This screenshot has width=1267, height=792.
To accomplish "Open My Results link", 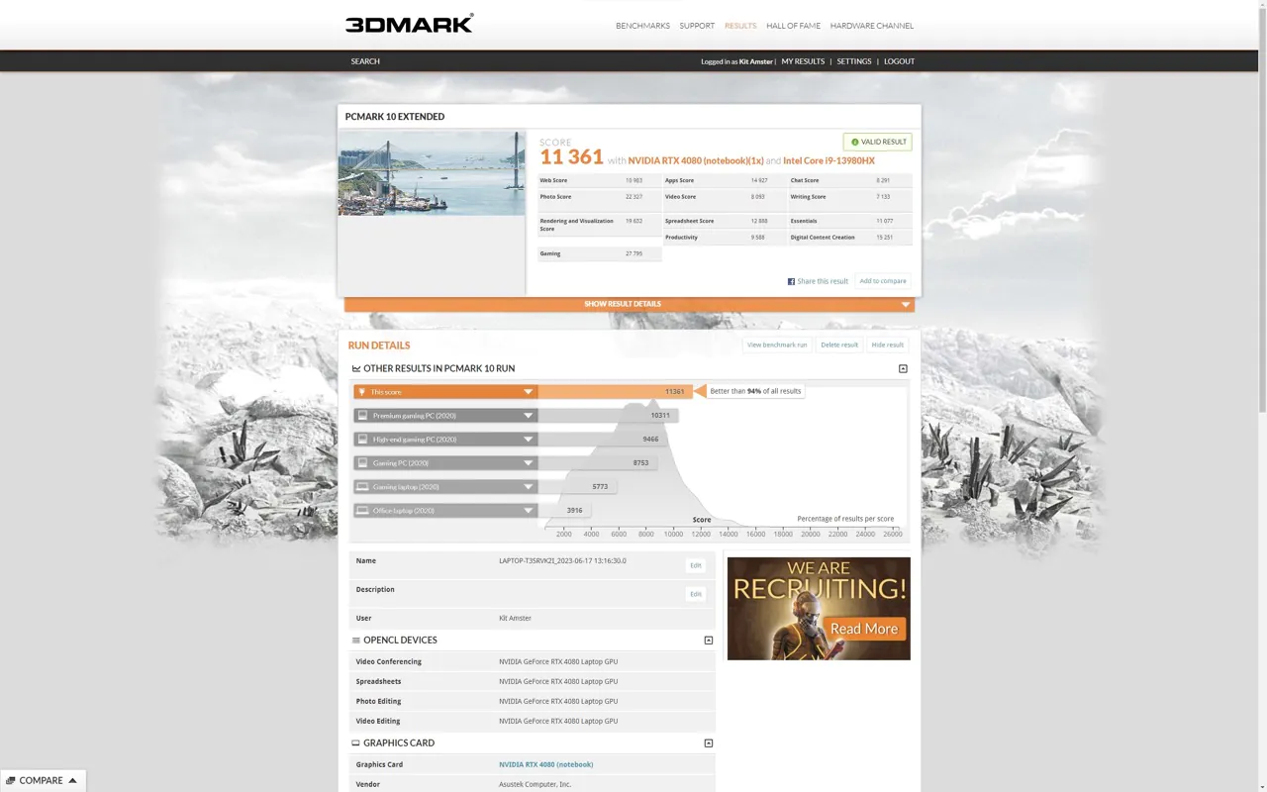I will [803, 61].
